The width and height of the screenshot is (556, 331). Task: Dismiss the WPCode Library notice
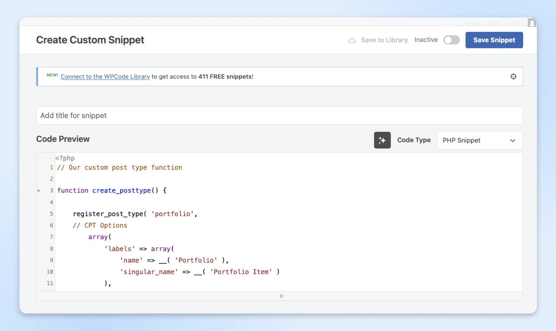pyautogui.click(x=513, y=76)
